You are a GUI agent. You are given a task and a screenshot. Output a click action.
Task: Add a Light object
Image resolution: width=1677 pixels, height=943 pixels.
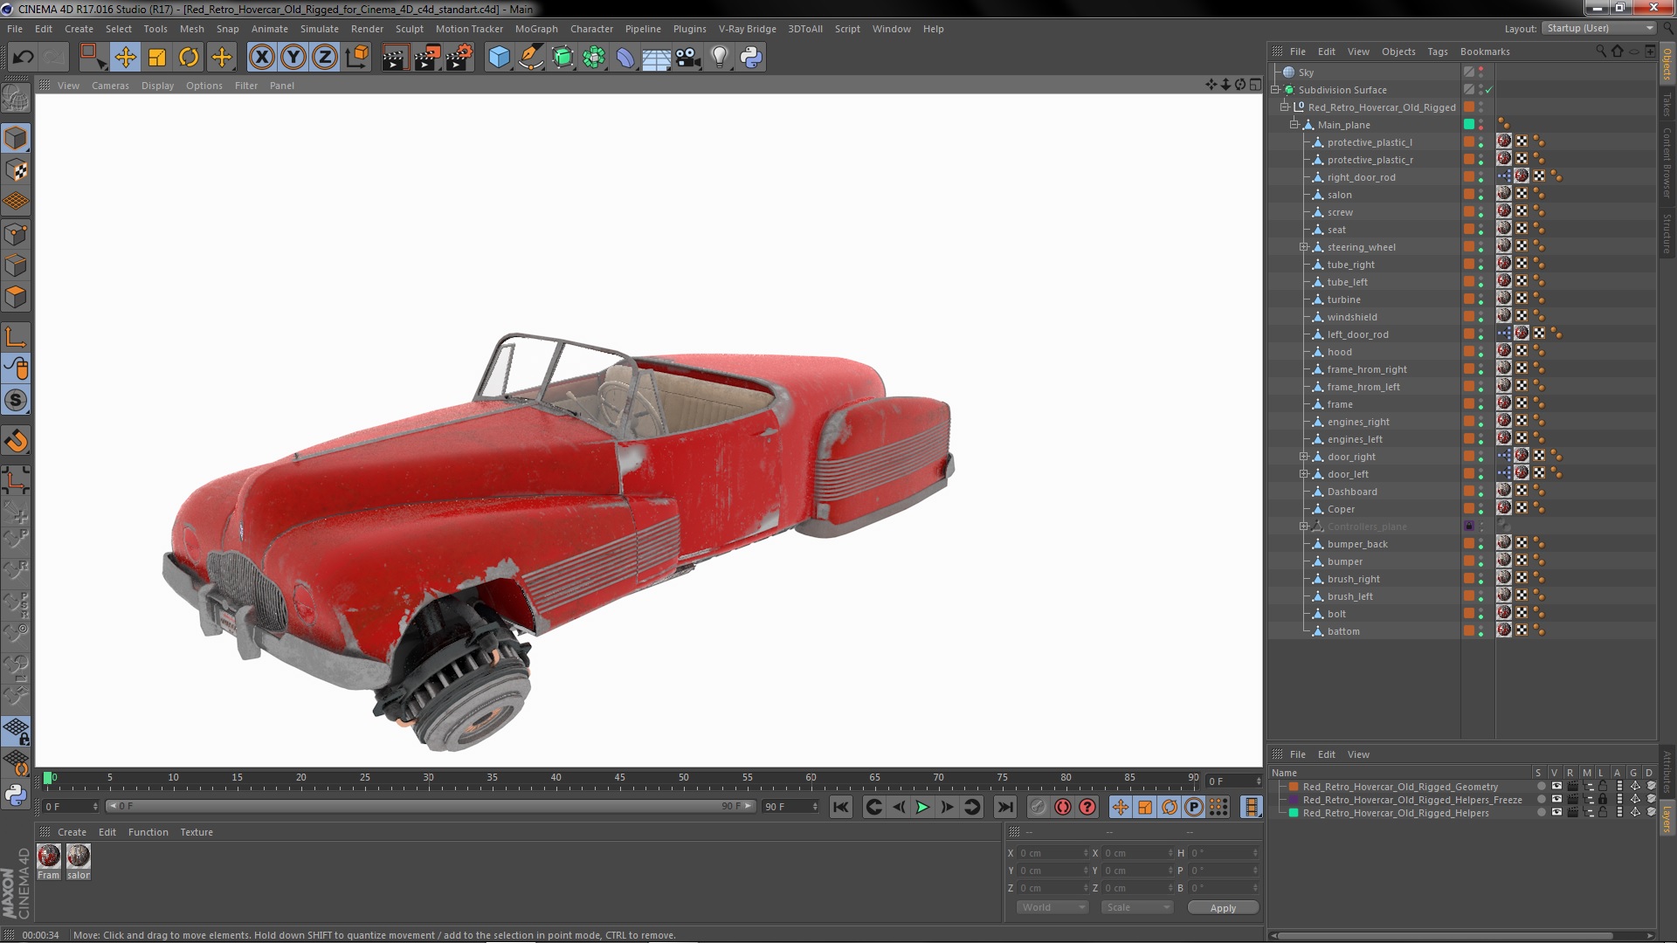720,58
